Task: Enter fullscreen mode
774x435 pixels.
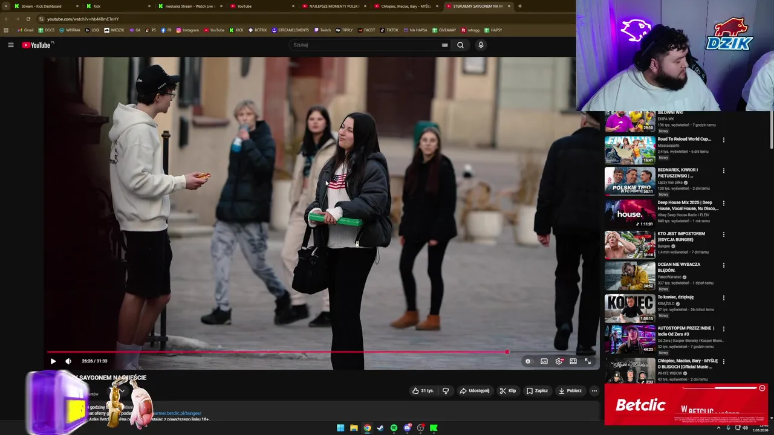Action: click(x=588, y=361)
